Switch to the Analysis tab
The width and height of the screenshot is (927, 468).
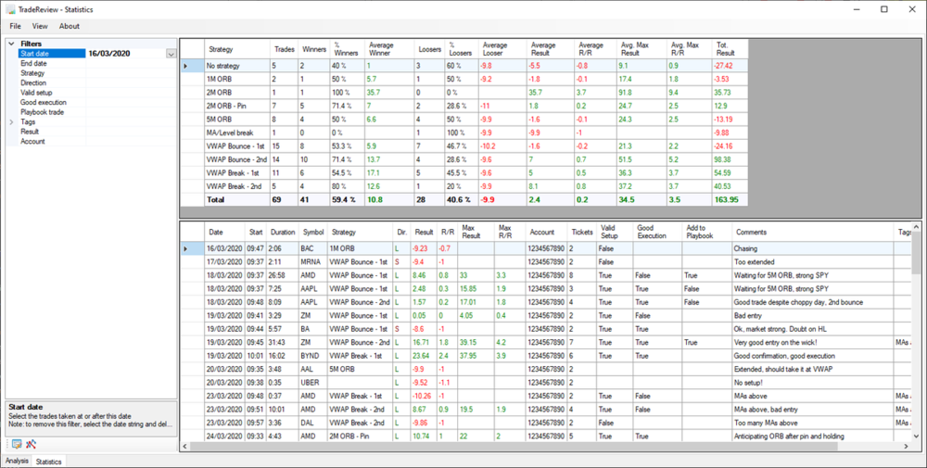click(17, 461)
